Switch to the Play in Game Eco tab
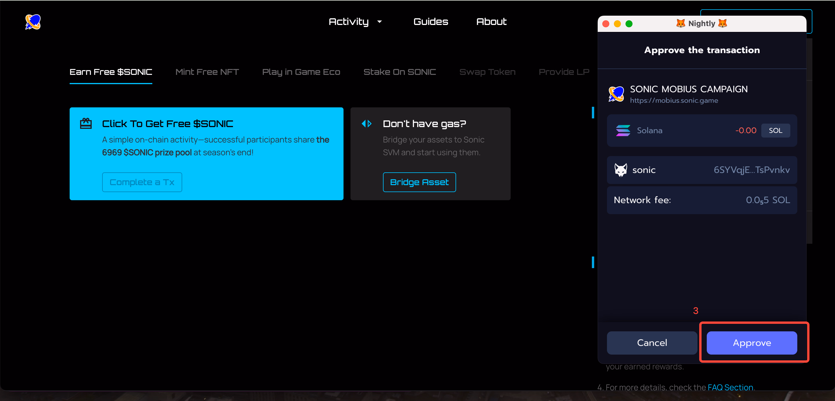Screen dimensions: 835x401 pos(301,72)
